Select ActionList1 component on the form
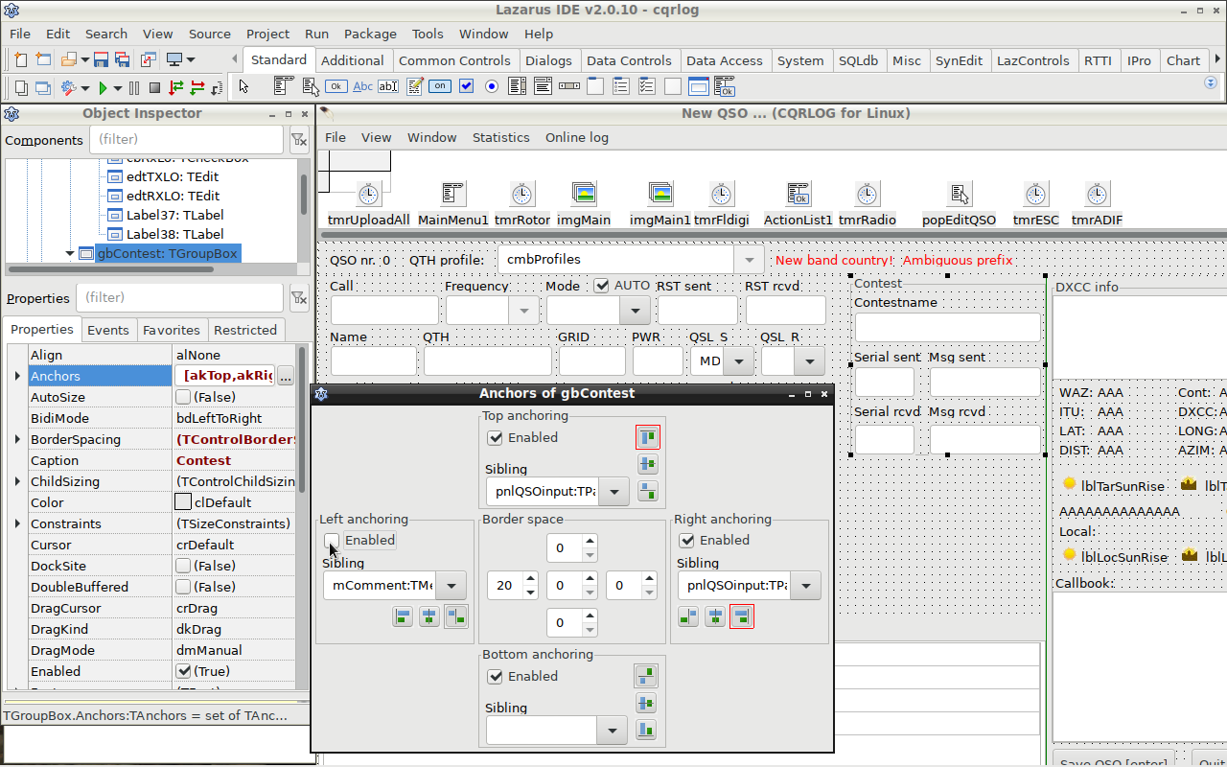 point(799,195)
